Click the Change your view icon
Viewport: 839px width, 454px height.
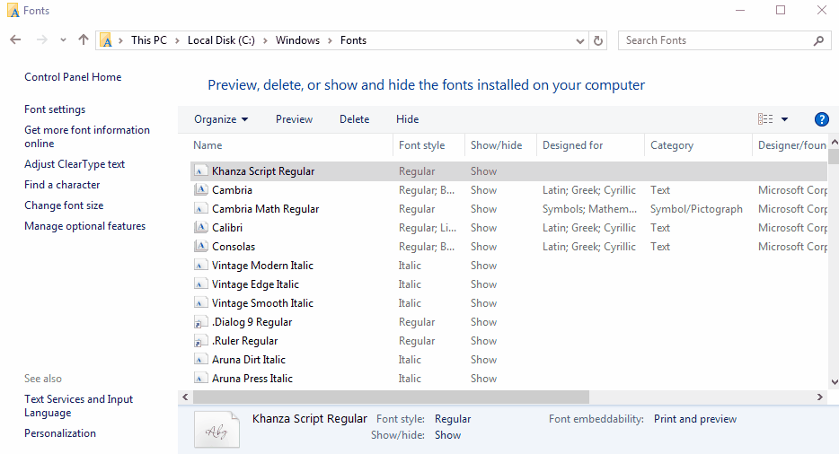click(765, 118)
